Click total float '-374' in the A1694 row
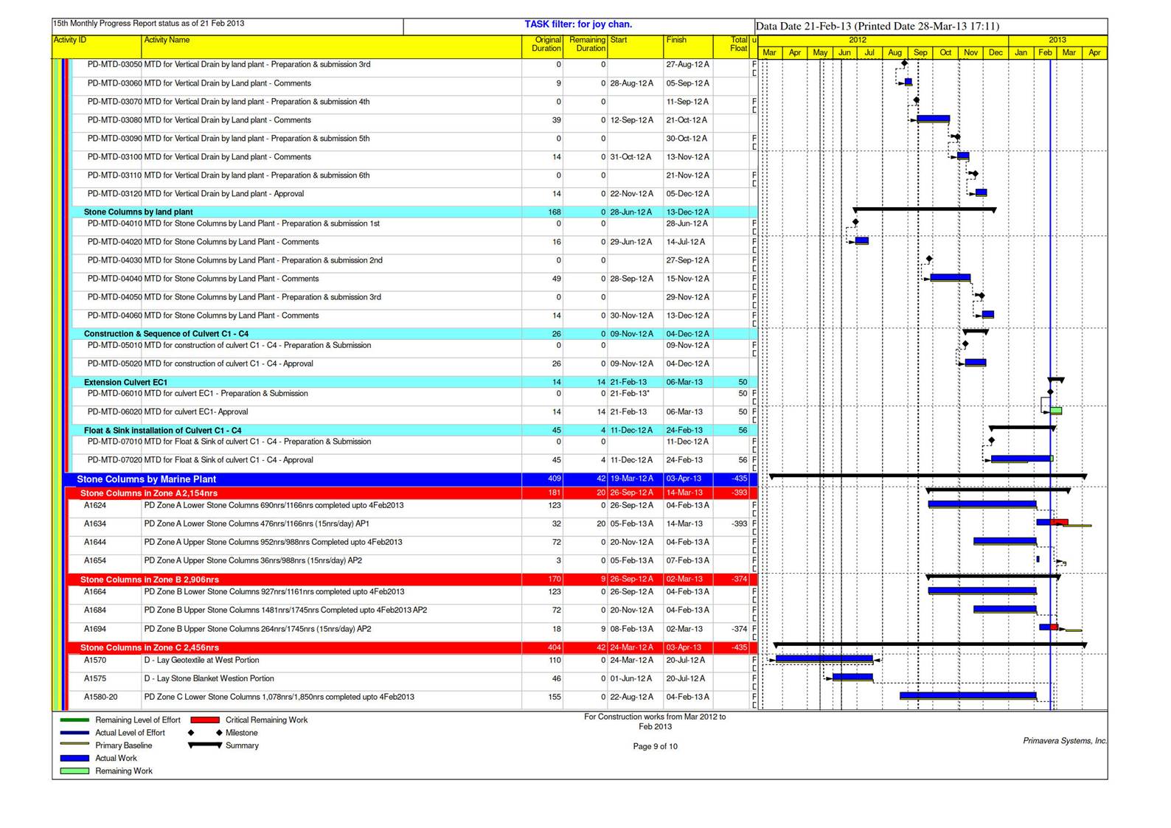 pos(739,629)
